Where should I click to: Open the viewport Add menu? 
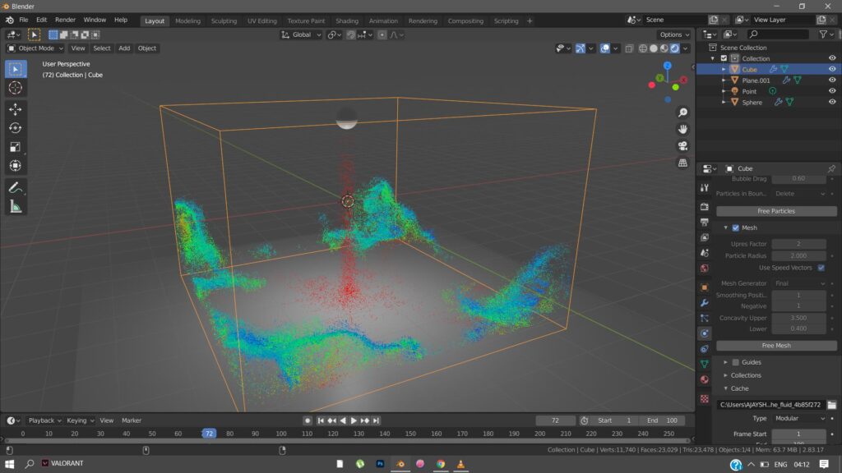coord(124,48)
